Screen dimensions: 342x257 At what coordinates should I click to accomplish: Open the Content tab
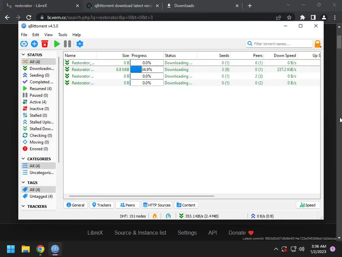(x=186, y=205)
